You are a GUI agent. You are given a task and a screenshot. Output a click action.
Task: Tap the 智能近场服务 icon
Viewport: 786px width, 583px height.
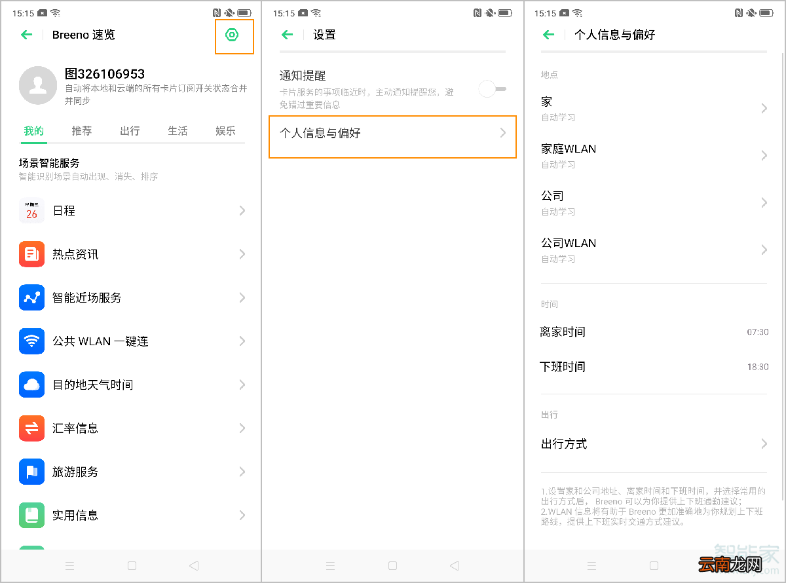[31, 297]
